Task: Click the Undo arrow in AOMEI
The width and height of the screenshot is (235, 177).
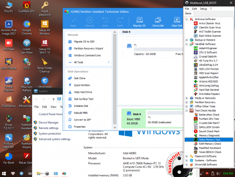Action: click(x=105, y=22)
